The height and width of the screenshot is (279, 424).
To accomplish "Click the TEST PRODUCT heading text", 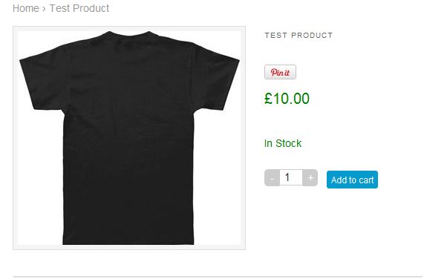I will click(299, 36).
